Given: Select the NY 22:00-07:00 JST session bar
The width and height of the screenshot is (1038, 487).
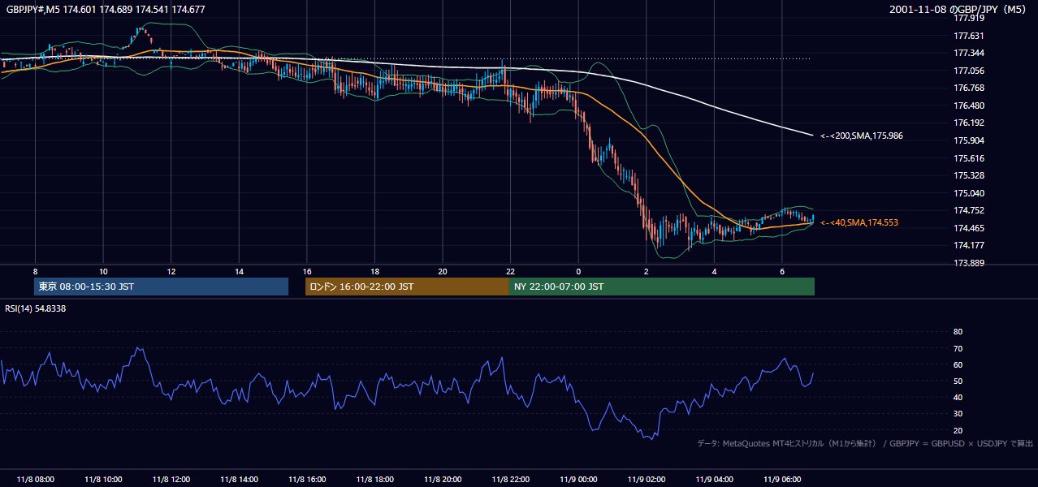Looking at the screenshot, I should [x=662, y=287].
